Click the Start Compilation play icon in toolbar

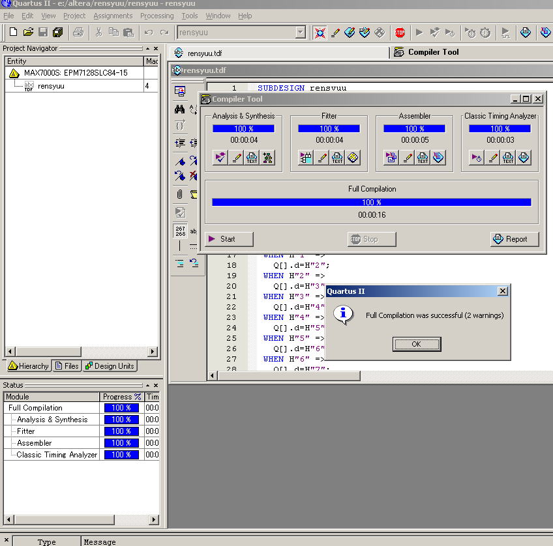pyautogui.click(x=419, y=33)
